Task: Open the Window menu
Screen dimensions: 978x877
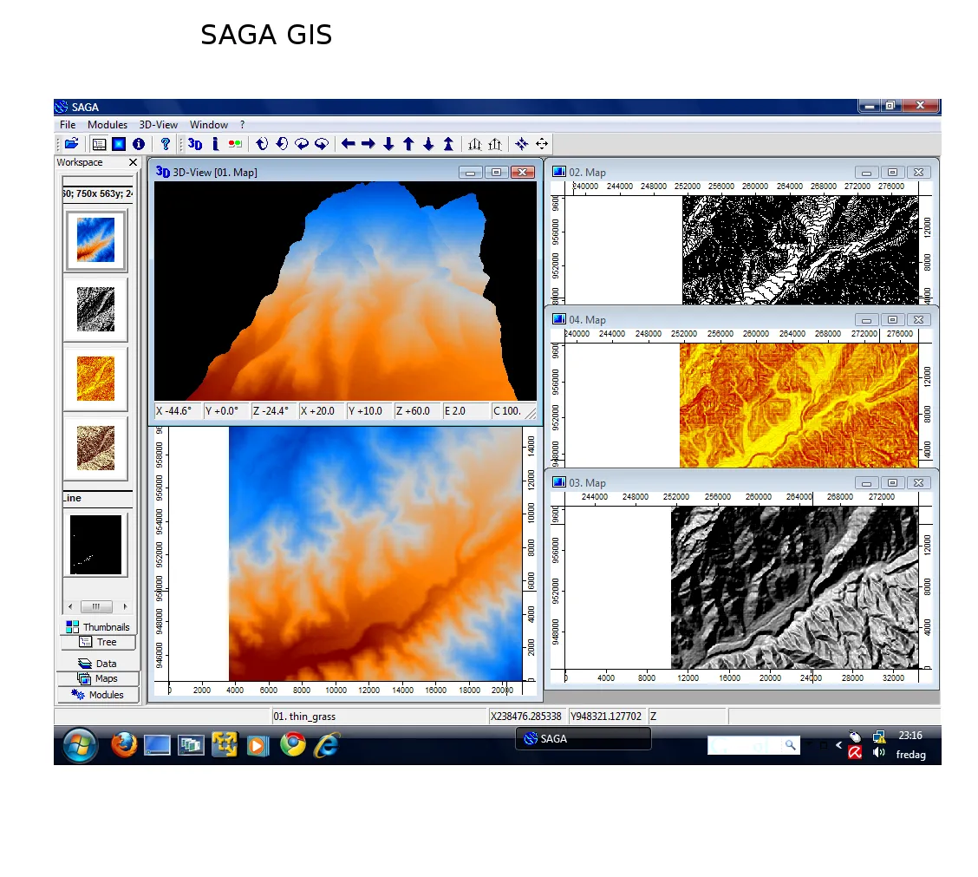Action: (209, 125)
